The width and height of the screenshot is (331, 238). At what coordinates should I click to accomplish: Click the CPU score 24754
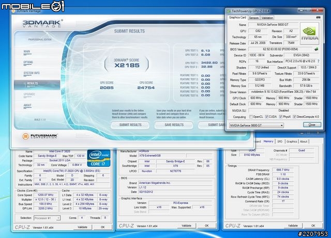146,88
